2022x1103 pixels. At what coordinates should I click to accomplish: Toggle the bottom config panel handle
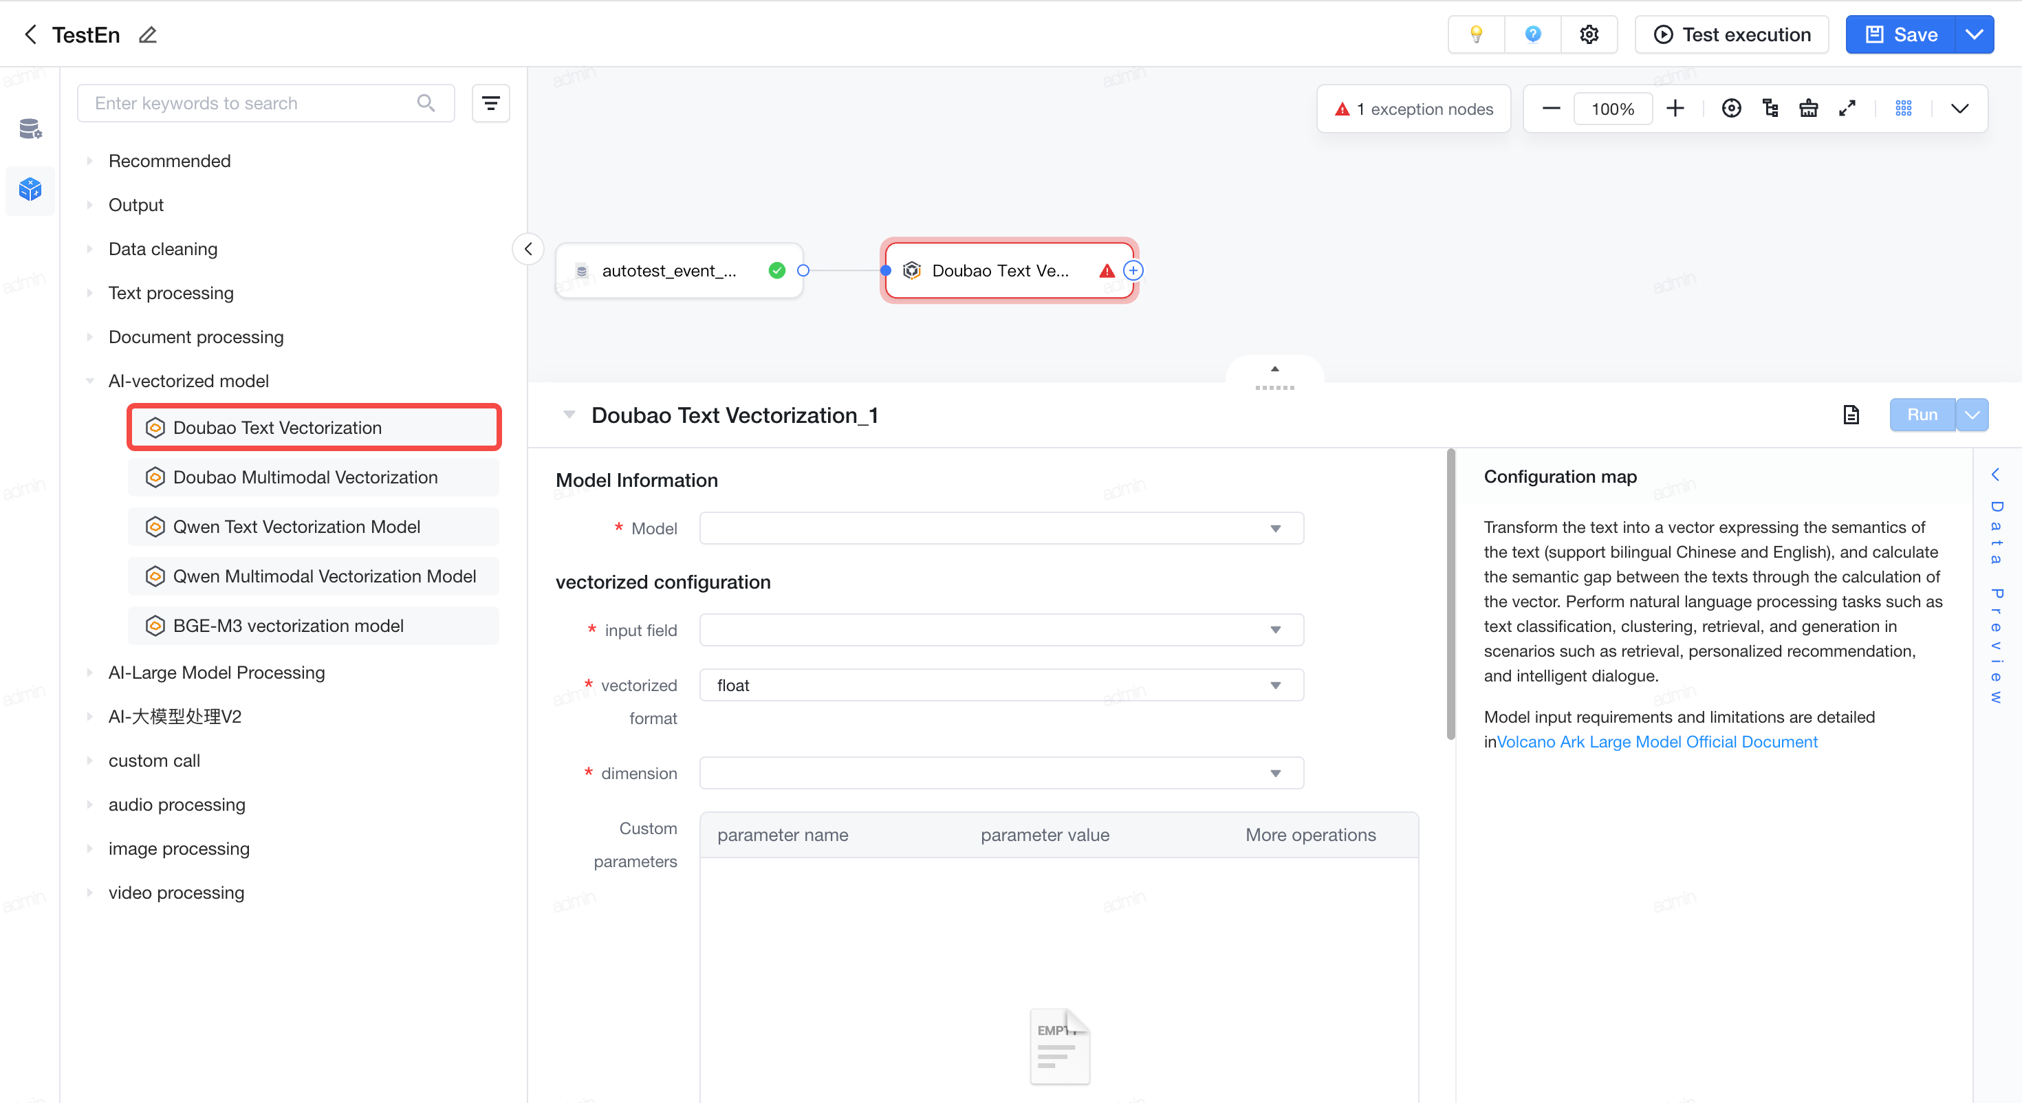(1274, 376)
